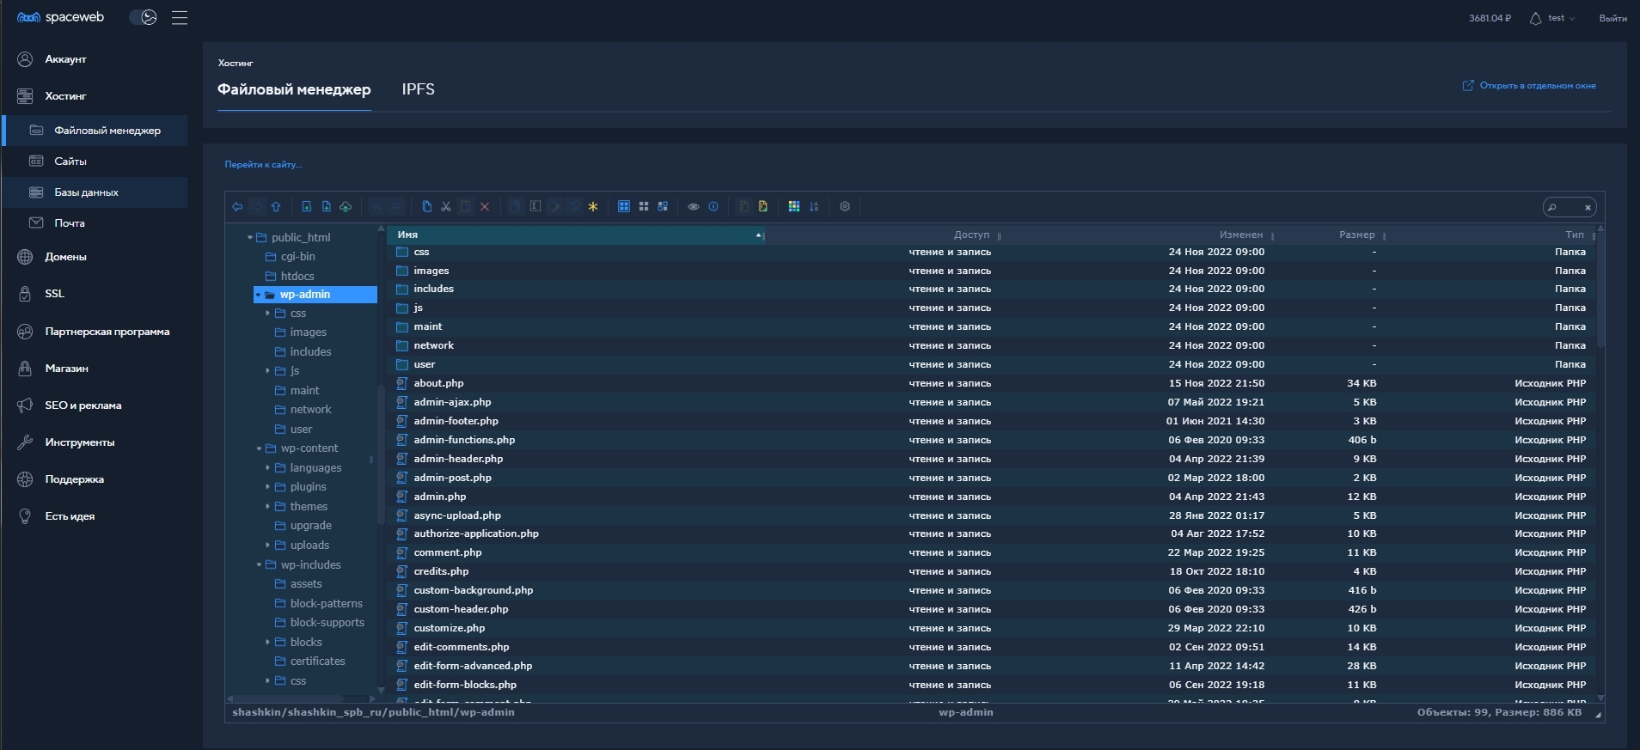
Task: Click the upload files cloud icon
Action: point(346,207)
